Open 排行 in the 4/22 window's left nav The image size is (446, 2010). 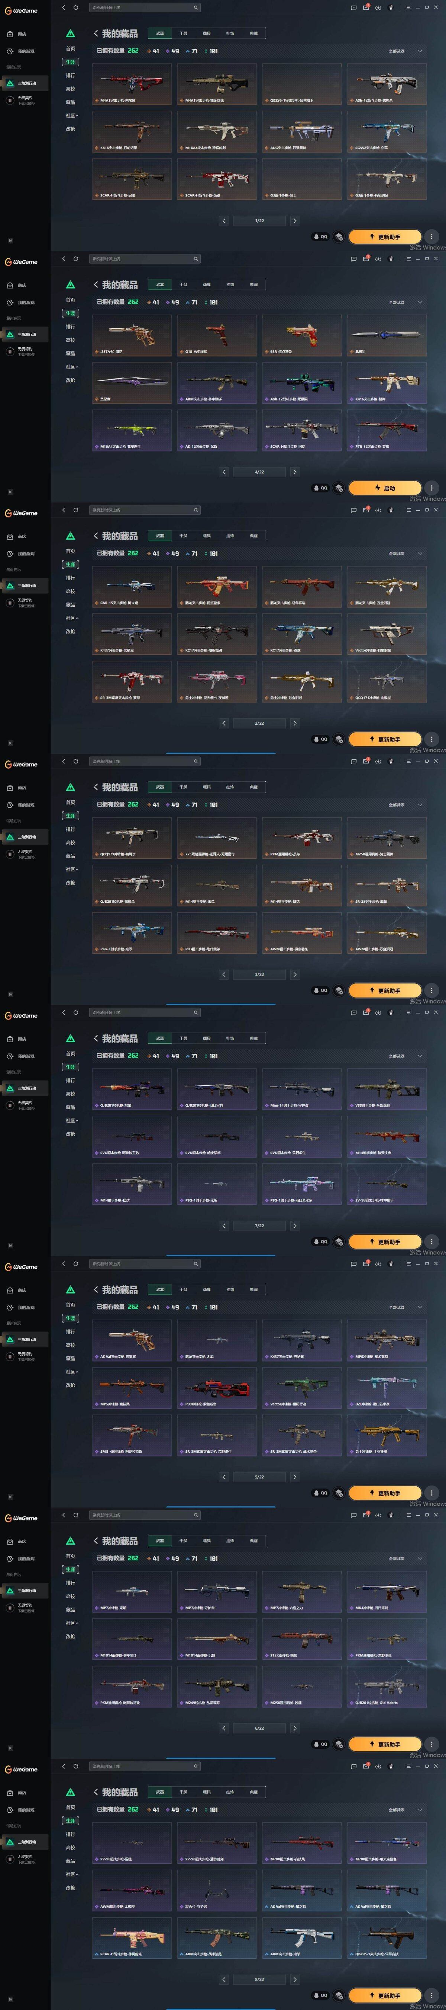point(70,327)
